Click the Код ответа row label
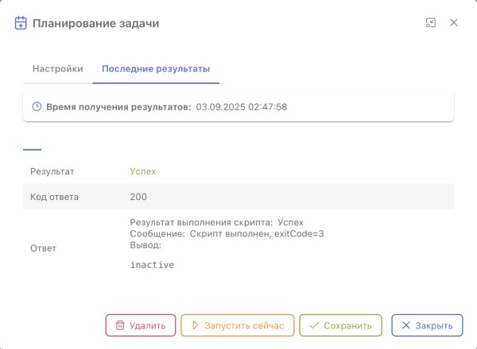This screenshot has width=477, height=349. 54,196
